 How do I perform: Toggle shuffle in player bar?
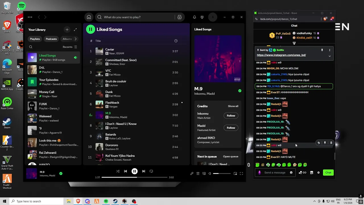[x=118, y=171]
